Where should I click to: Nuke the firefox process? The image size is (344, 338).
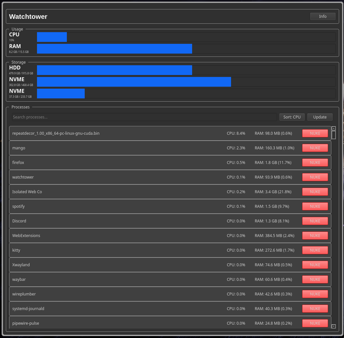click(315, 162)
